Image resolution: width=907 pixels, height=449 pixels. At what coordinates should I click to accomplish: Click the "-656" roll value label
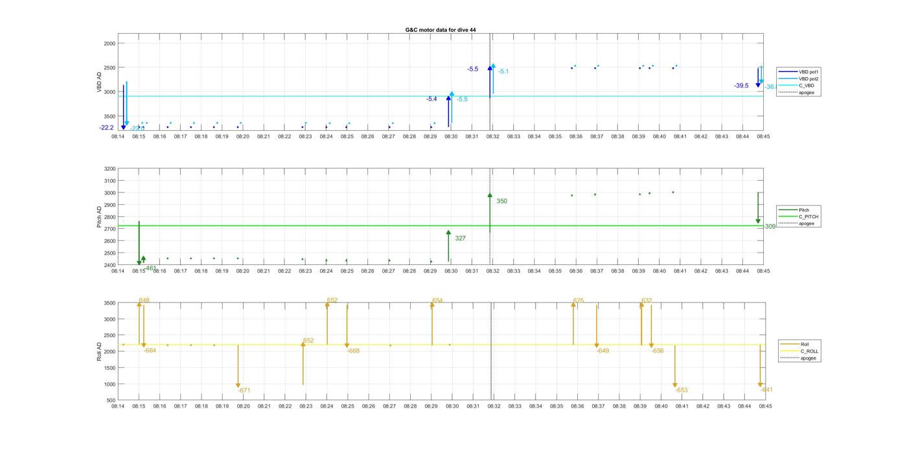coord(658,351)
